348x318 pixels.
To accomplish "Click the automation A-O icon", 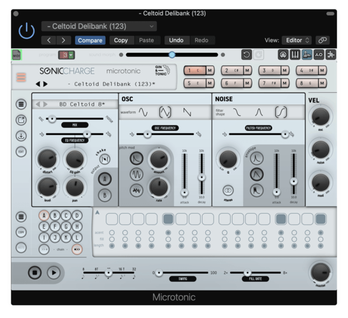I will coord(319,55).
